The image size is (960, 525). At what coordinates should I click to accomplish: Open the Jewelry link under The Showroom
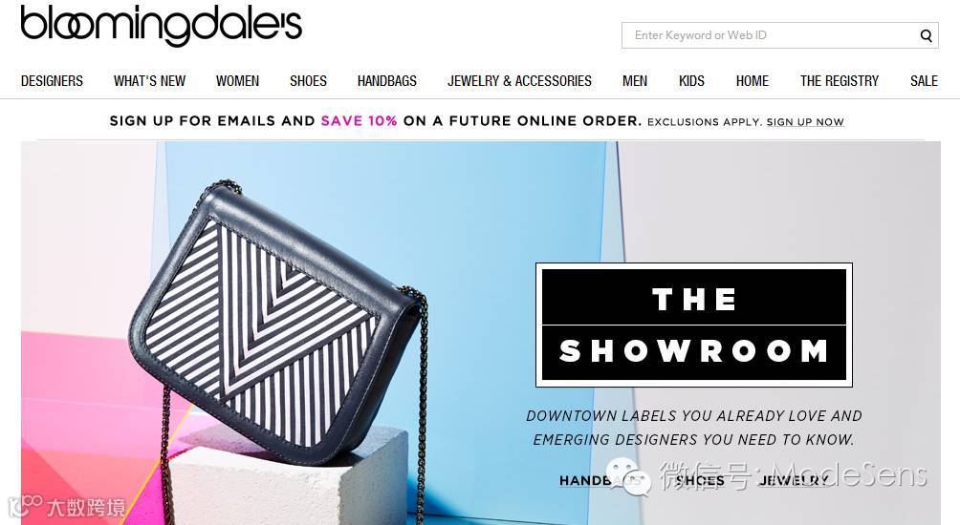(794, 480)
